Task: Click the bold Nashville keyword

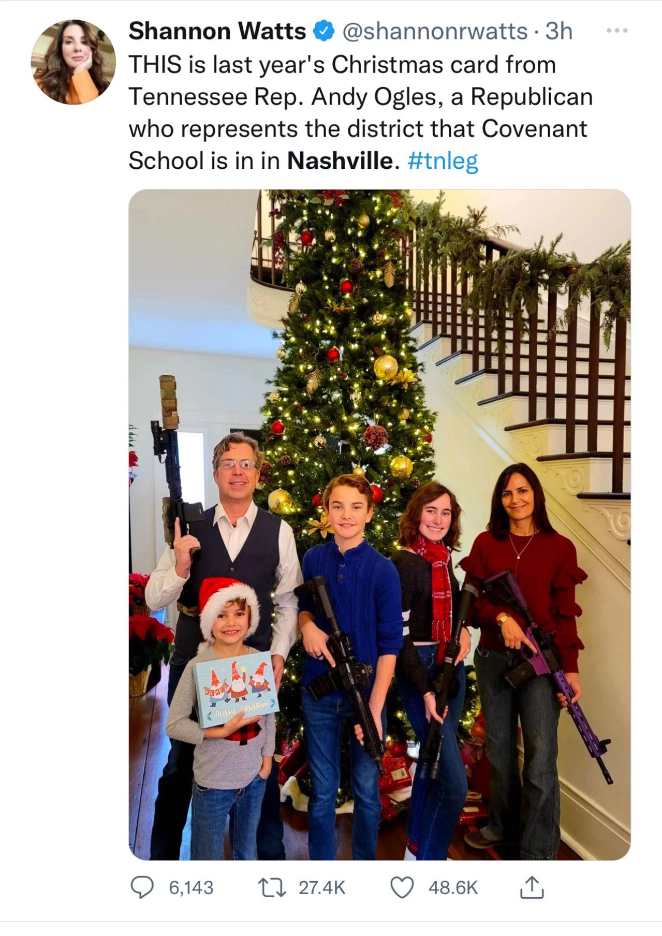Action: pos(340,162)
